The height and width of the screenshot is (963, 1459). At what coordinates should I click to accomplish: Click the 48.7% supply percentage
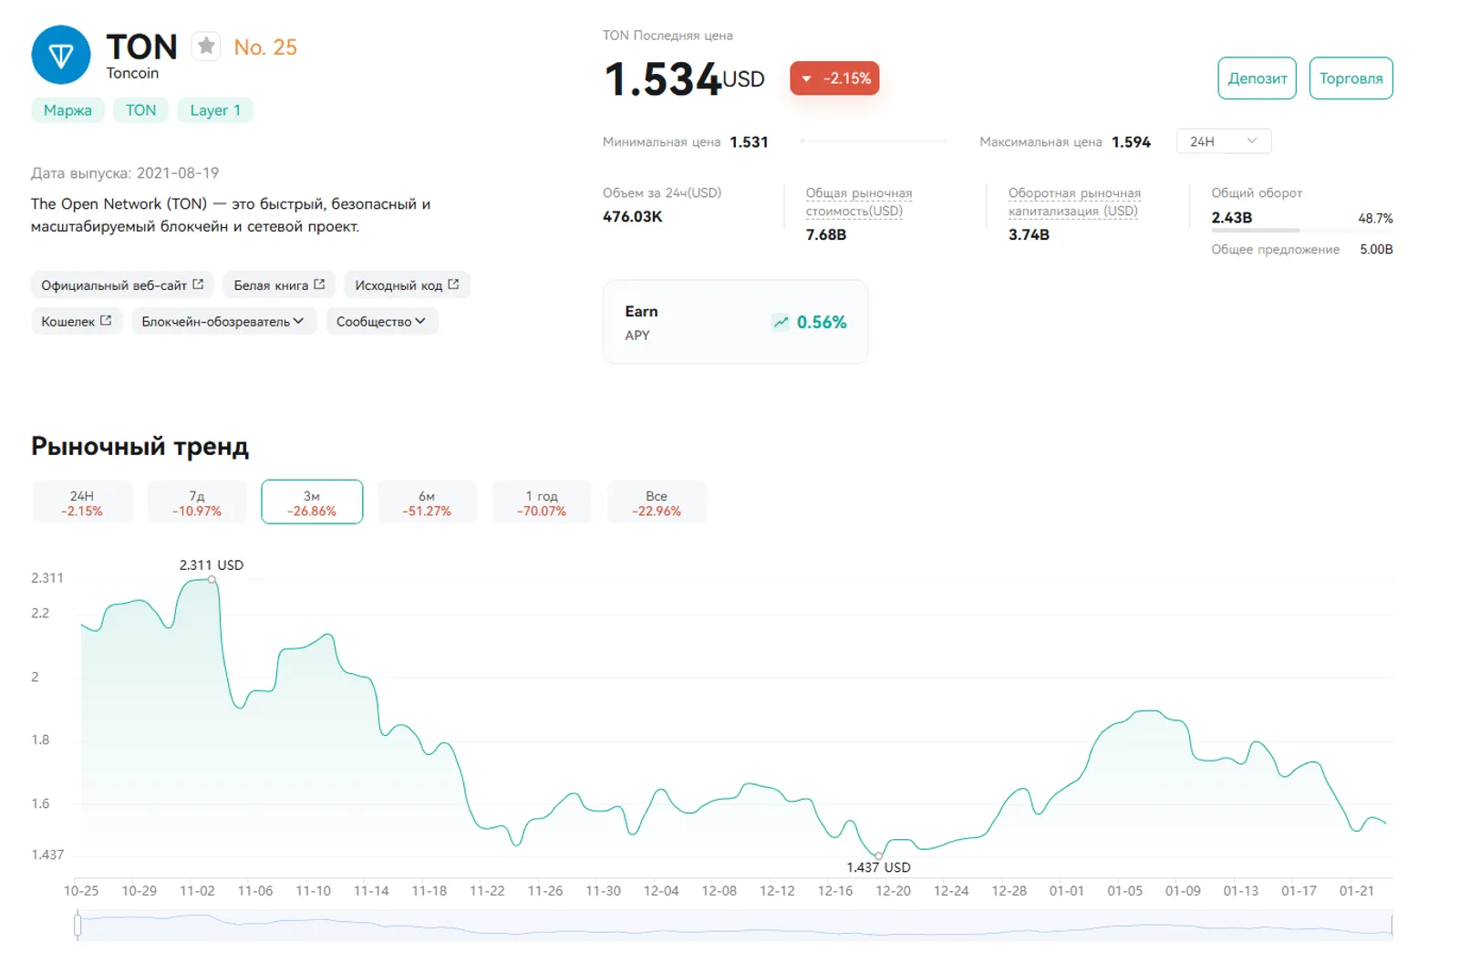(x=1375, y=218)
